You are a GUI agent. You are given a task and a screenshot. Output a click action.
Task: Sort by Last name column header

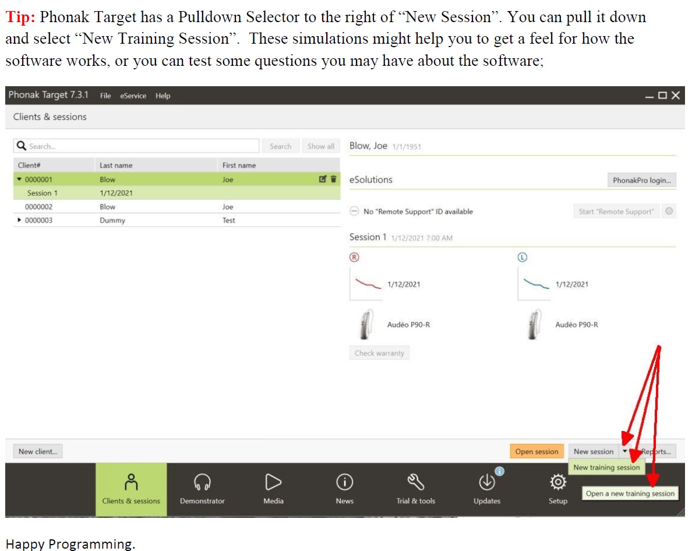[x=156, y=165]
